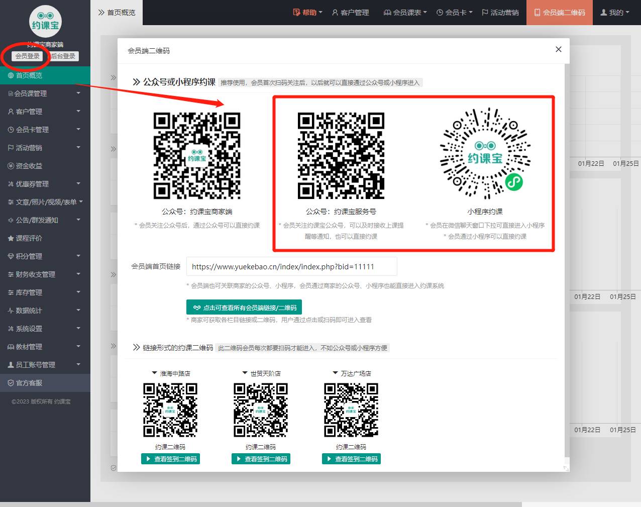
Task: Click the 活动营销 flag icon in sidebar
Action: tap(11, 148)
